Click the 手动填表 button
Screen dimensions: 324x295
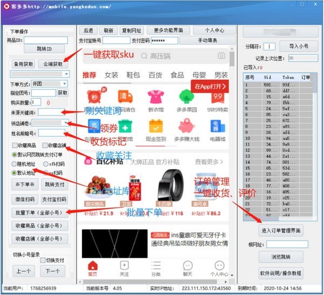[x=208, y=40]
